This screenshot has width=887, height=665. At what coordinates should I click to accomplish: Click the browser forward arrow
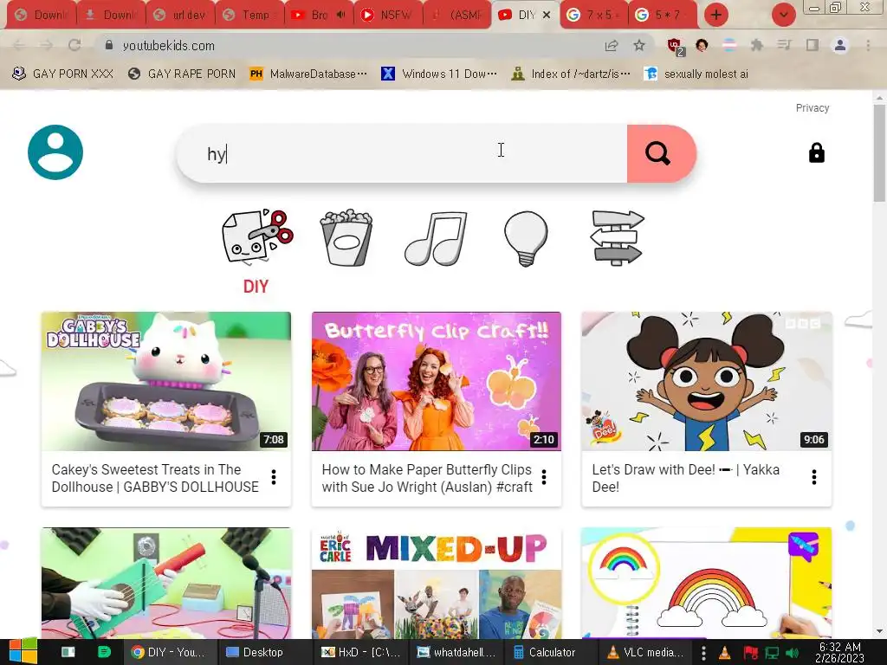[x=47, y=45]
